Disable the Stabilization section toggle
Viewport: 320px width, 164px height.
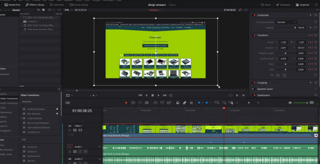point(254,95)
